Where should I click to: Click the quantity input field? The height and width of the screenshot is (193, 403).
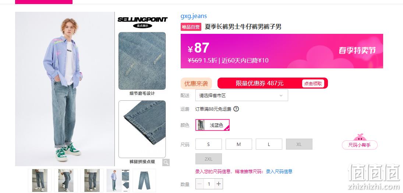click(x=209, y=184)
